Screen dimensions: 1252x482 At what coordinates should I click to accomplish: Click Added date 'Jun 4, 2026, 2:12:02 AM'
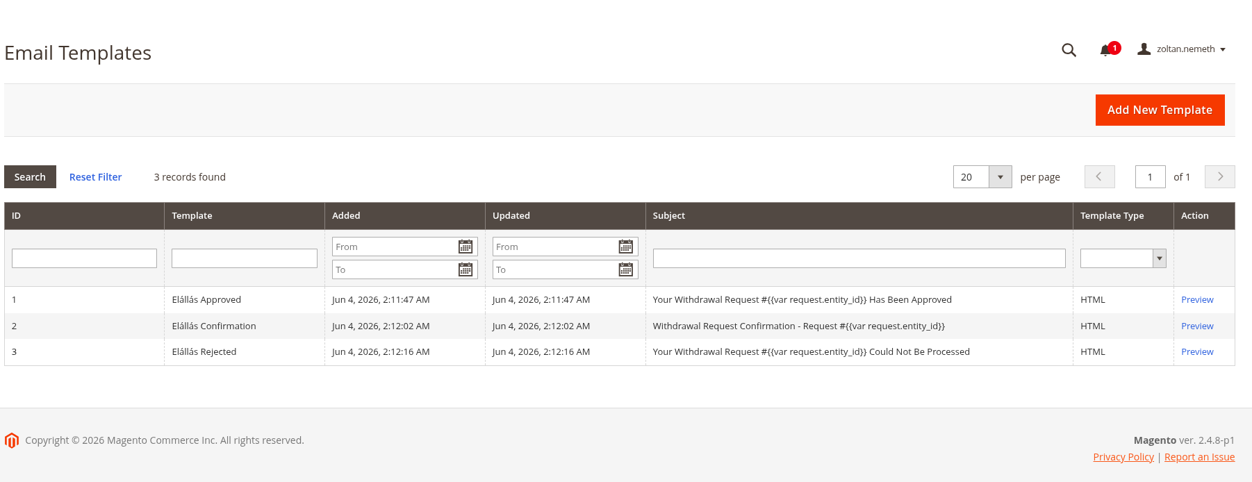[x=381, y=326]
